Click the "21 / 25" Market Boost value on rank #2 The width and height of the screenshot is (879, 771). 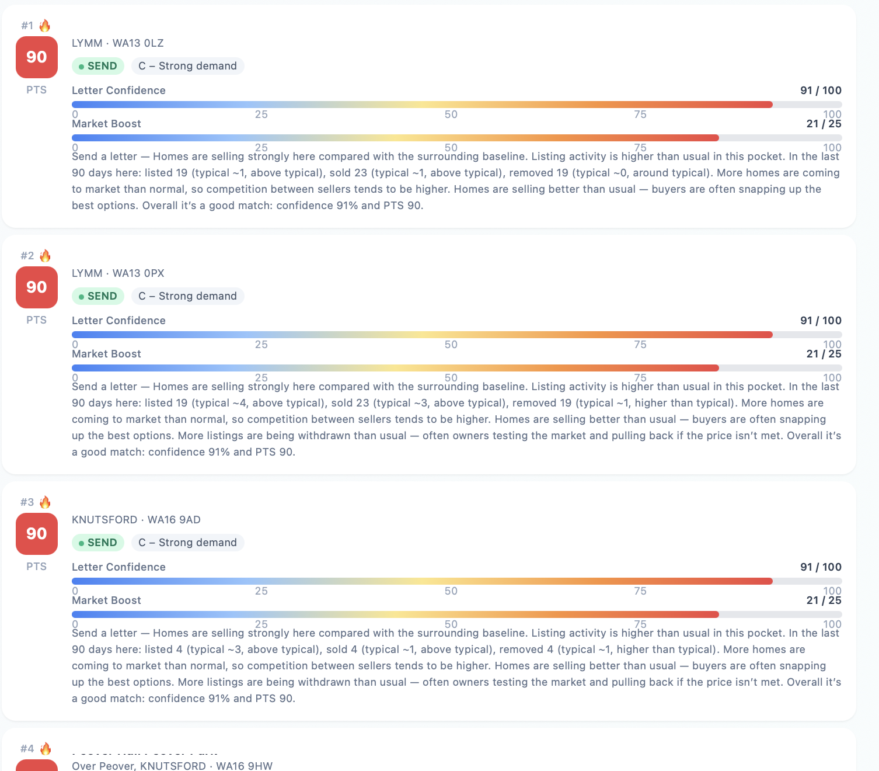(x=824, y=354)
